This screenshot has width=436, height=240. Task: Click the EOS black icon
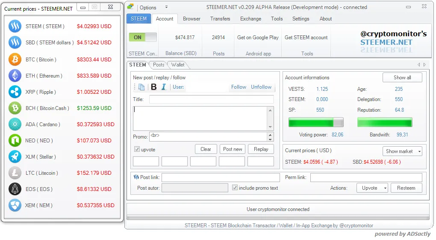15,189
